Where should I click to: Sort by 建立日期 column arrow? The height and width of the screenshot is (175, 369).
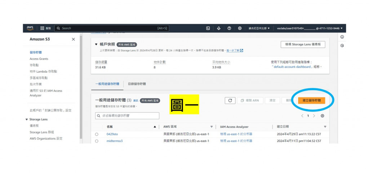(325, 127)
